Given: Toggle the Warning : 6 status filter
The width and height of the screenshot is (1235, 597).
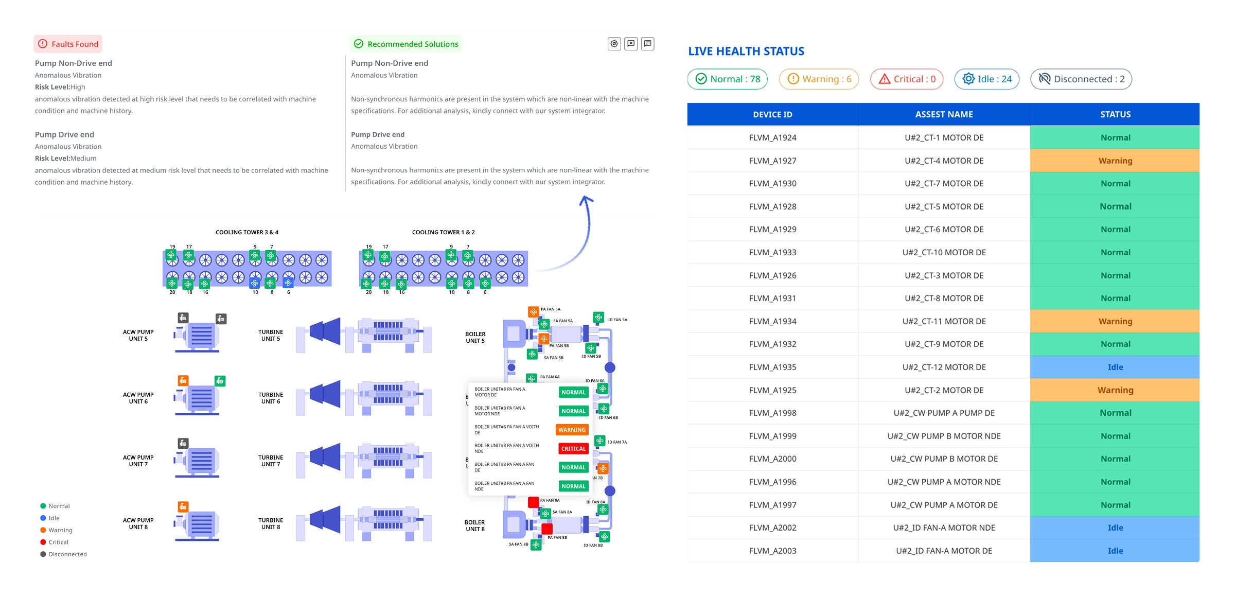Looking at the screenshot, I should tap(819, 79).
